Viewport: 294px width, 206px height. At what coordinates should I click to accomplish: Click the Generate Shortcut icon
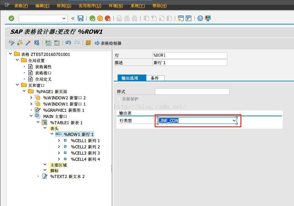click(189, 18)
